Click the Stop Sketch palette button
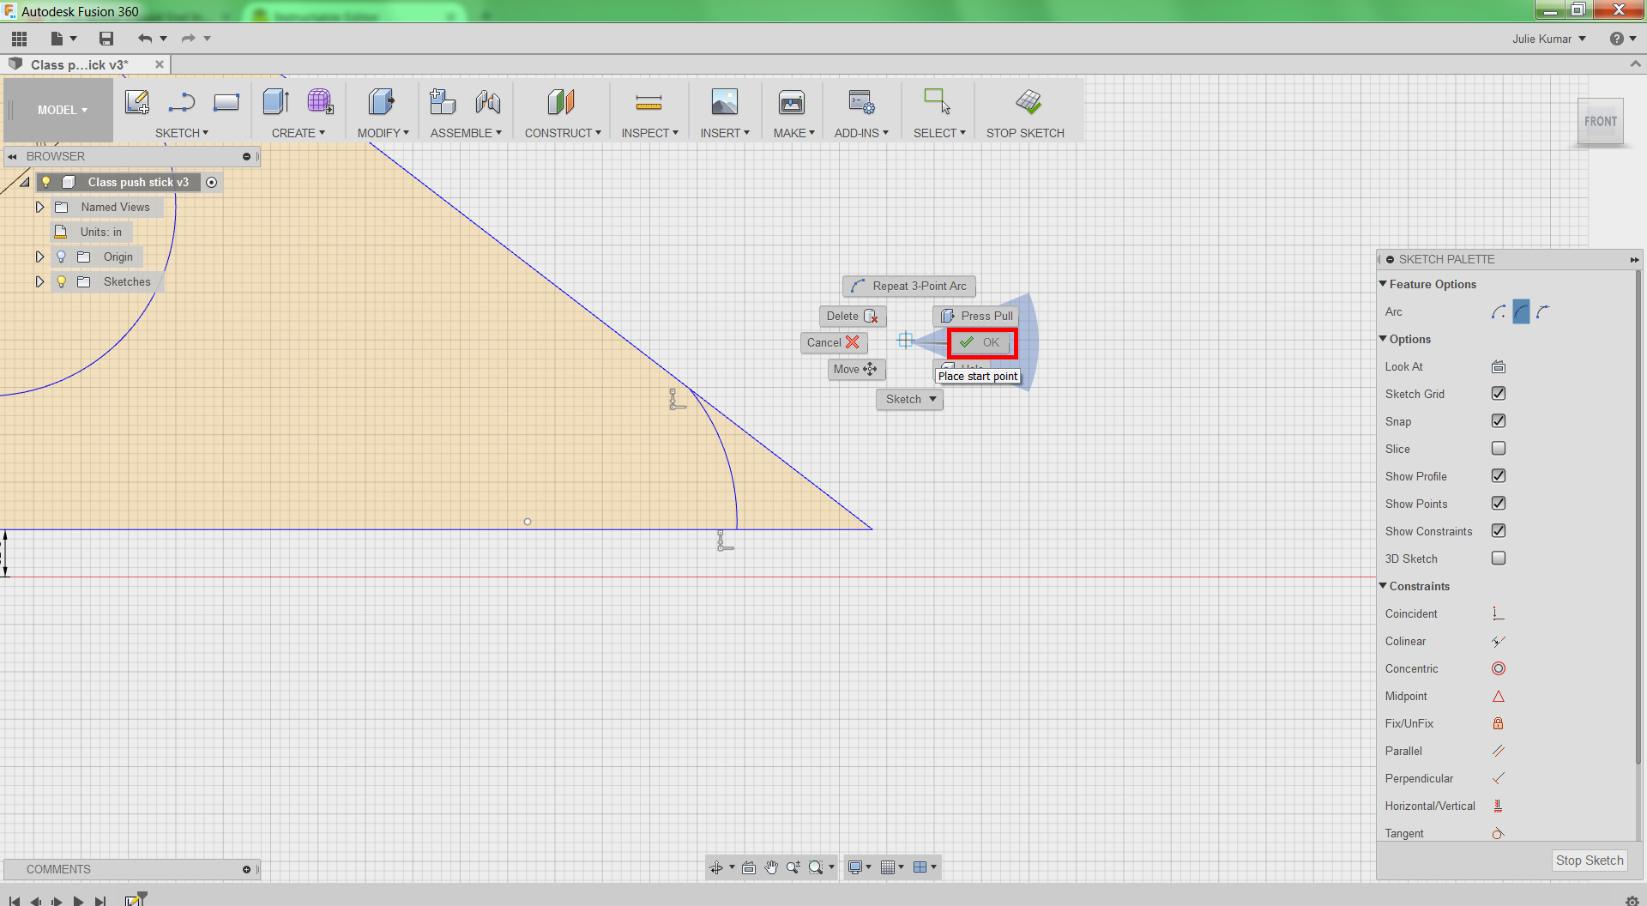1647x906 pixels. (1590, 861)
